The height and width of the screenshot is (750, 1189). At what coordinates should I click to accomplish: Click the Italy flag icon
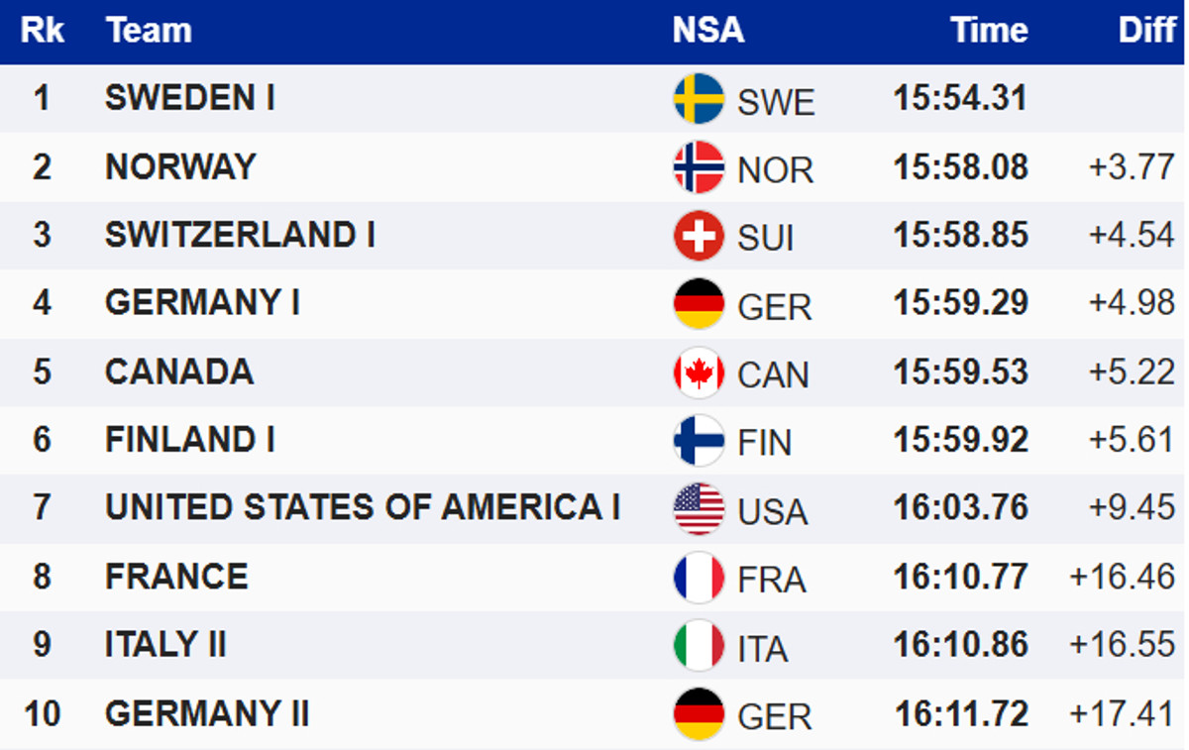(699, 645)
